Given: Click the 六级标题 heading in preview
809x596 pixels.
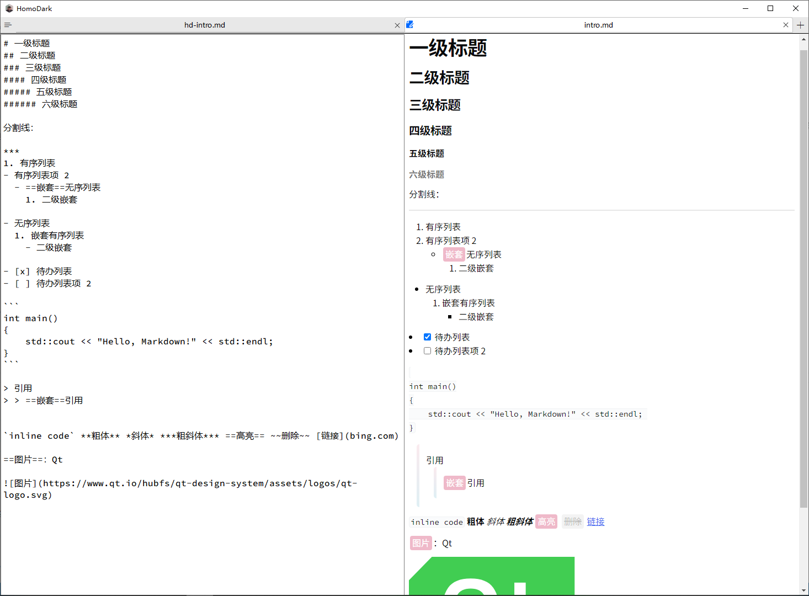Looking at the screenshot, I should tap(427, 174).
